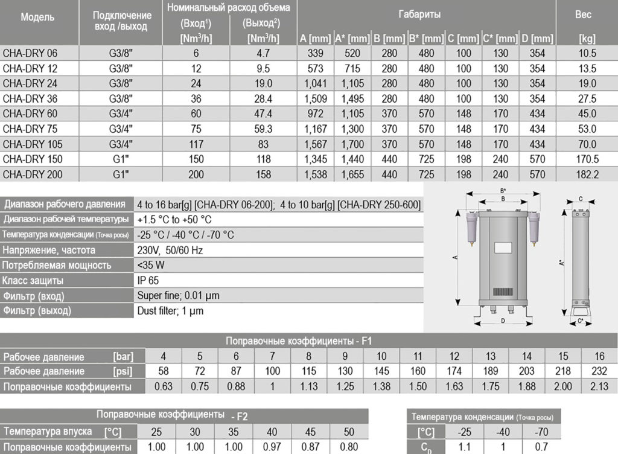618x454 pixels.
Task: Select the F1 correction factor 0.63
Action: pos(163,386)
